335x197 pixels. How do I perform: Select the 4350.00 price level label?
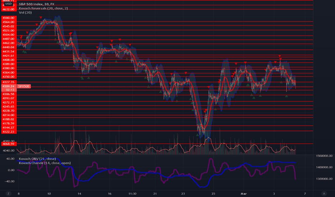click(x=9, y=77)
